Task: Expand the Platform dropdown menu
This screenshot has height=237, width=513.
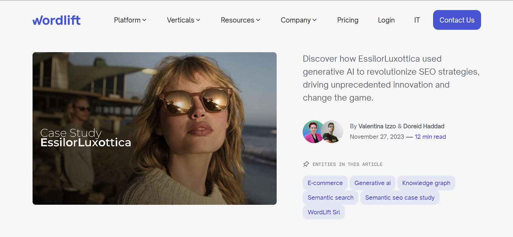Action: (130, 20)
